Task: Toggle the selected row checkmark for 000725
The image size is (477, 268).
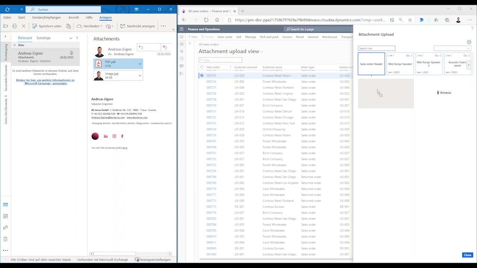Action: tap(202, 76)
